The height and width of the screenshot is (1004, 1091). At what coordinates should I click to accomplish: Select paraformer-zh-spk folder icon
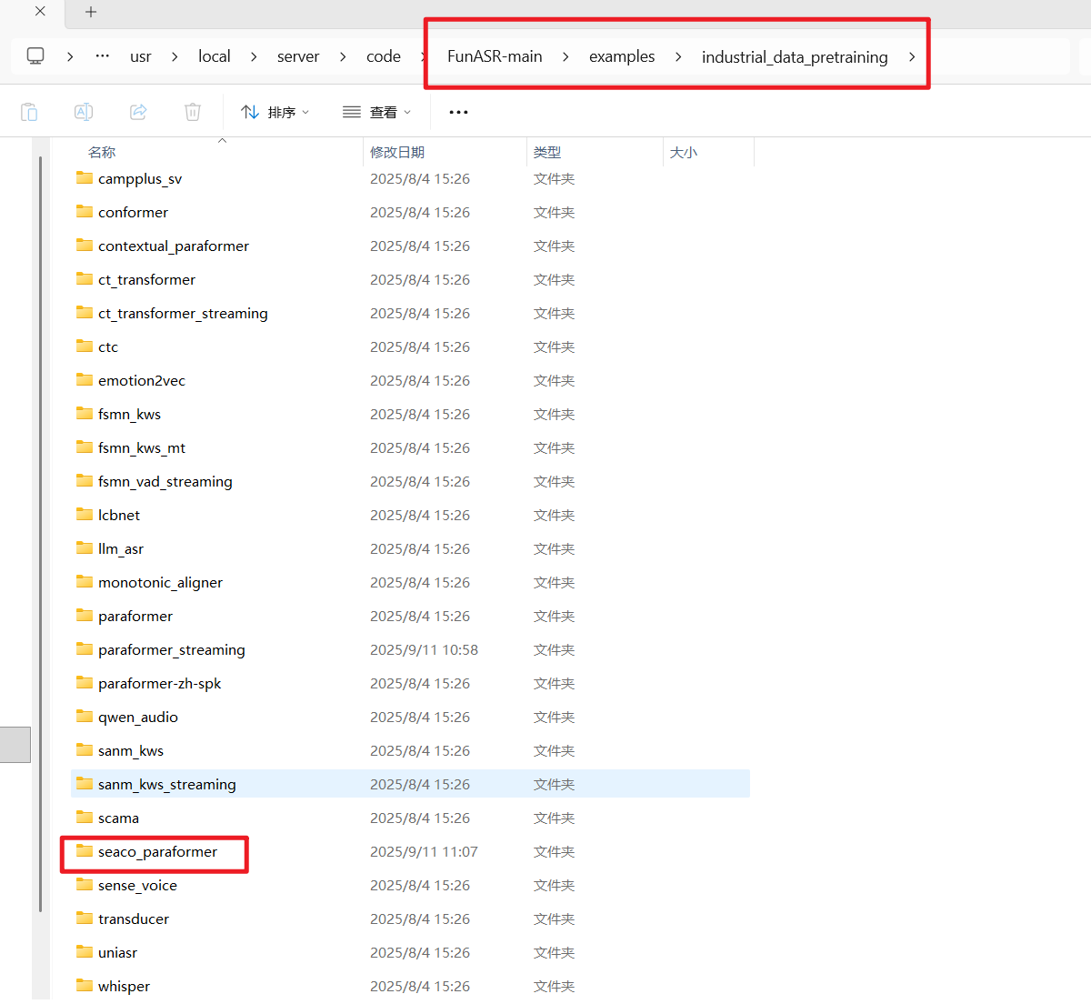[x=85, y=683]
